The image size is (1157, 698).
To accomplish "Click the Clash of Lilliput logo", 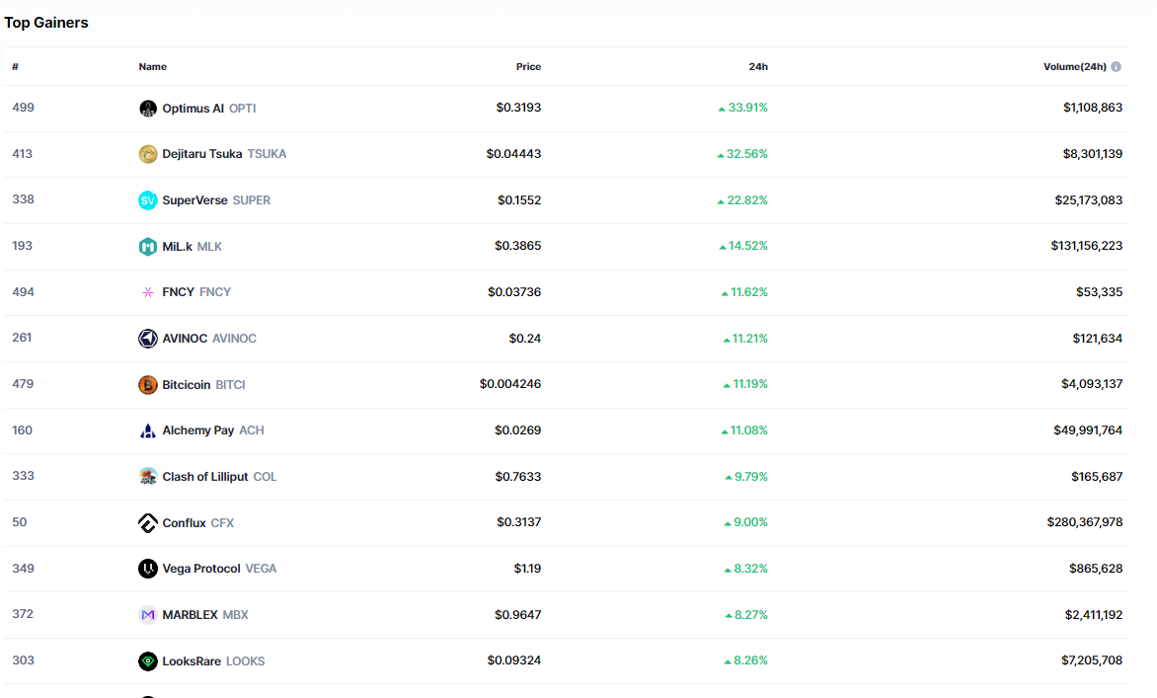I will coord(148,477).
